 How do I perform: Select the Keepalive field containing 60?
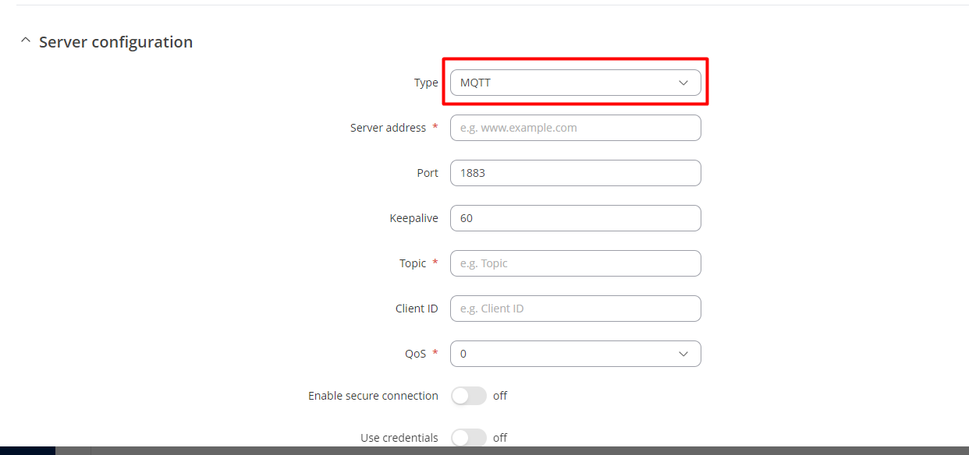point(575,218)
